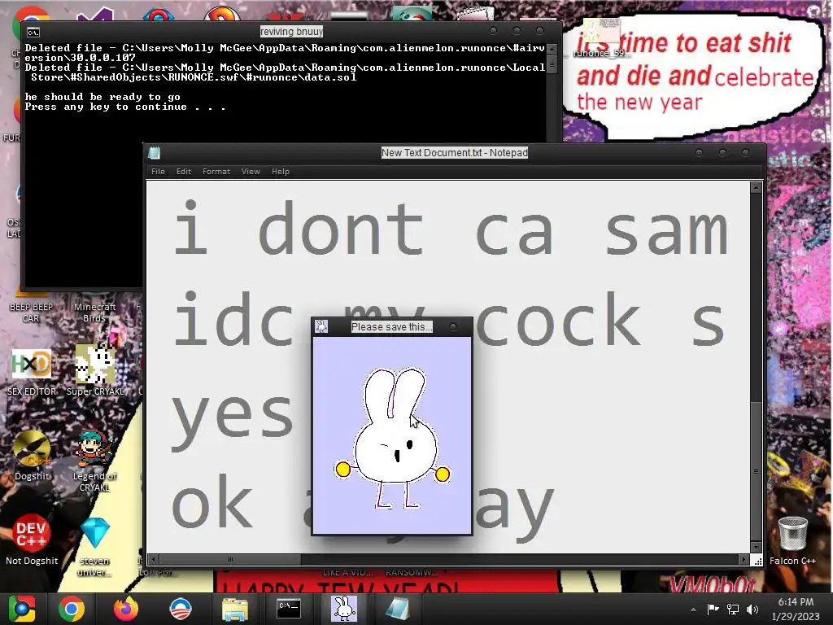Image resolution: width=833 pixels, height=625 pixels.
Task: Select the Dogshit desktop shortcut
Action: (32, 456)
